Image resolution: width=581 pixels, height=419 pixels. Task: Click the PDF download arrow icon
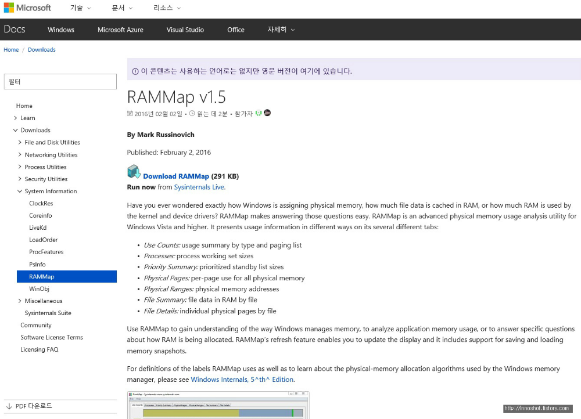[9, 406]
